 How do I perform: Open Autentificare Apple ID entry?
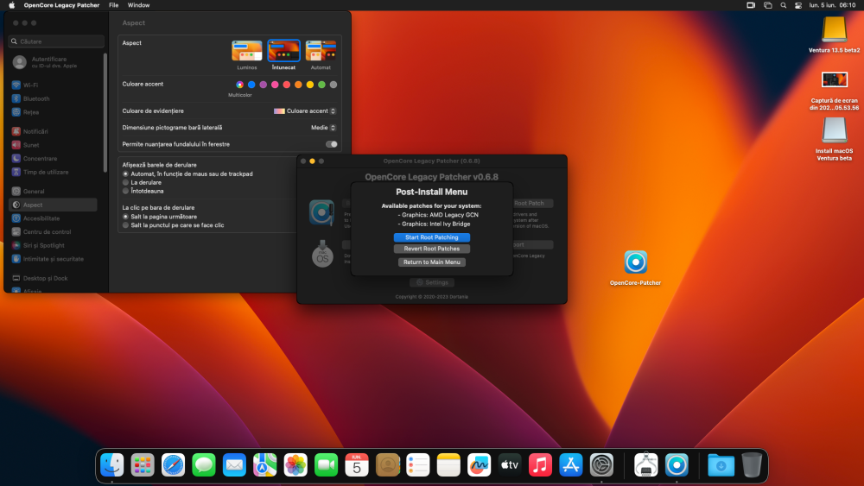pos(53,62)
